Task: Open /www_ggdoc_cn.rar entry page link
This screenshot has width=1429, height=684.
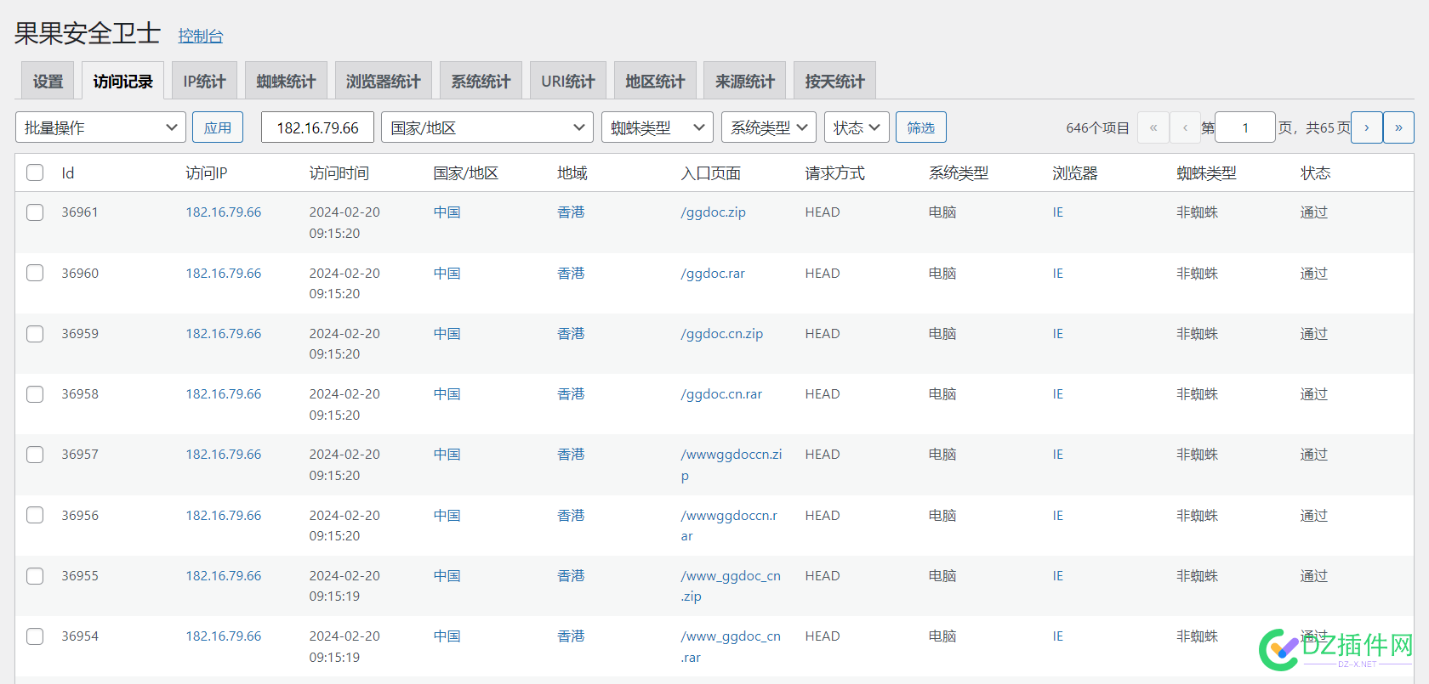Action: point(730,647)
